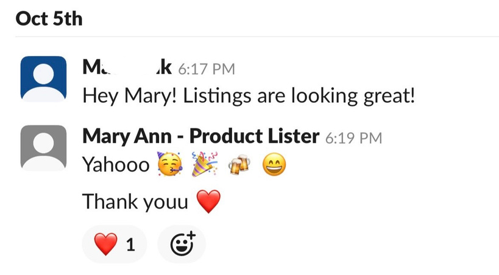Click the reaction count number 1

(x=130, y=245)
